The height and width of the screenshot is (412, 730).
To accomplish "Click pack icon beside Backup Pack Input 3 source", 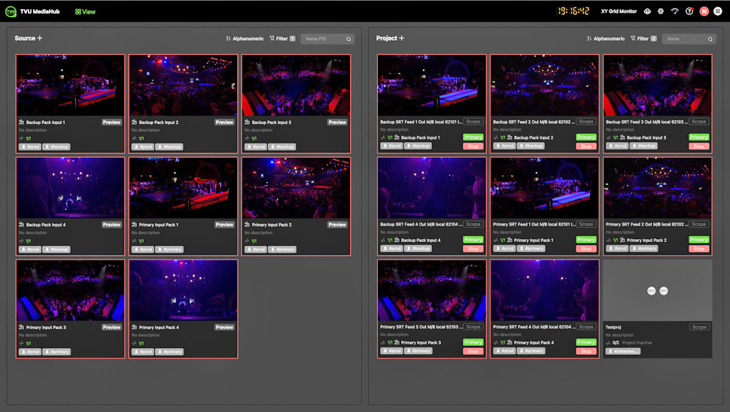I will [x=247, y=123].
